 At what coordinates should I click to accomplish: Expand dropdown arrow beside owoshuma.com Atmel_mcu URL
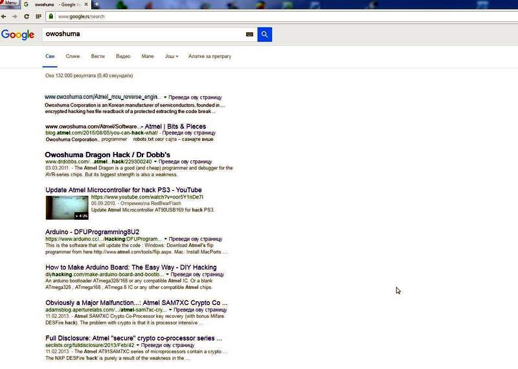(165, 98)
